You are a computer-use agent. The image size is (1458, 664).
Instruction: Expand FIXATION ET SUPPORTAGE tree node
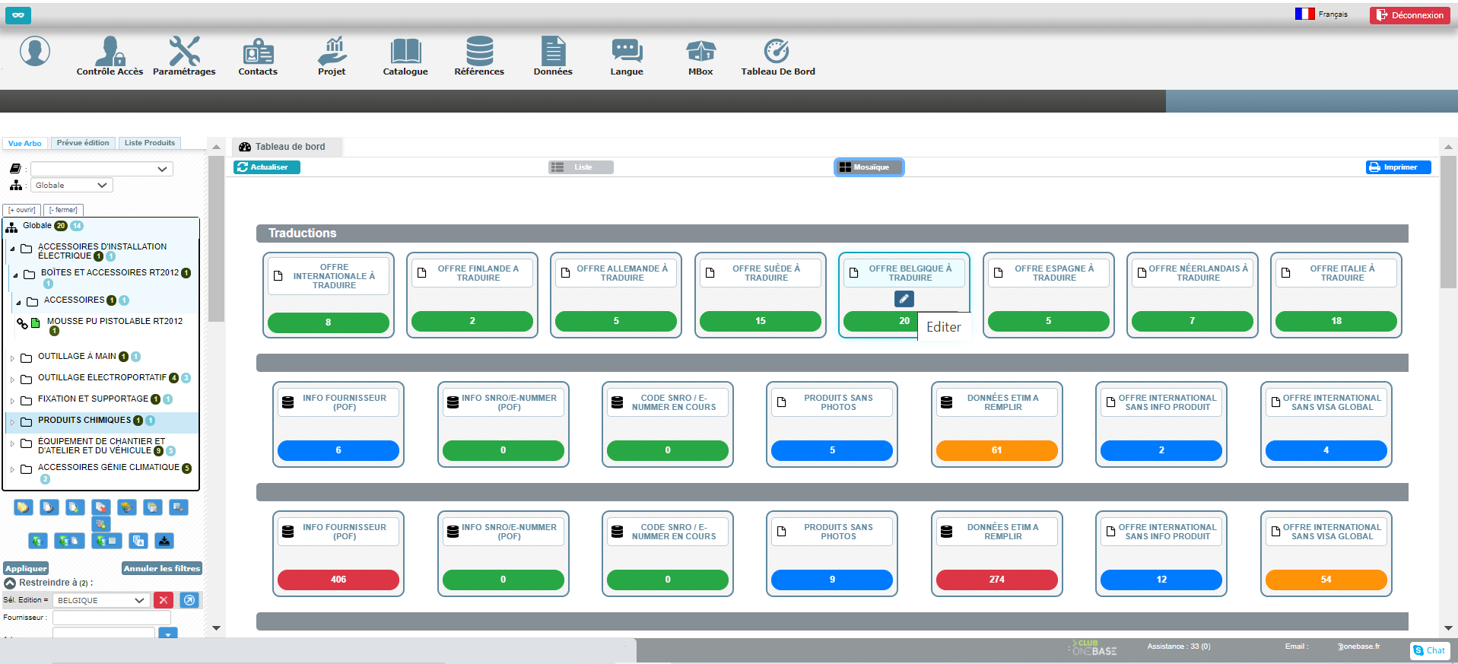pyautogui.click(x=12, y=401)
